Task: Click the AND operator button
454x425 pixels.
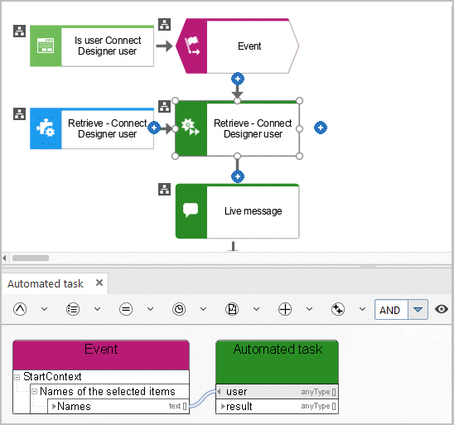Action: (391, 310)
